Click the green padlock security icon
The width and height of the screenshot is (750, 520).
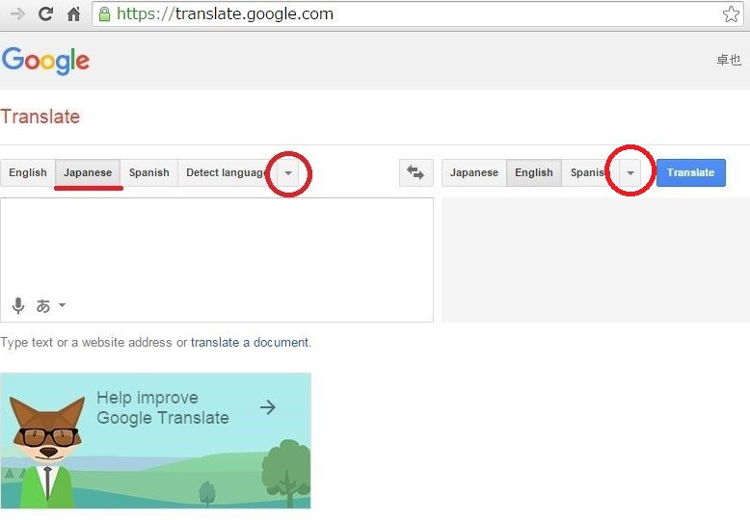coord(104,13)
